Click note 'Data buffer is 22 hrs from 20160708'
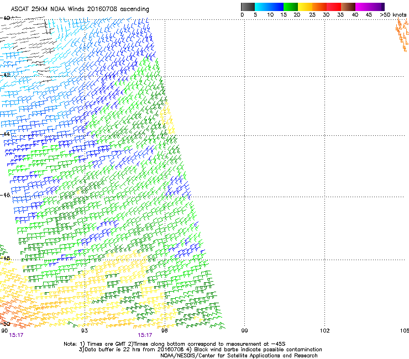Viewport: 409px width, 359px height. click(134, 350)
